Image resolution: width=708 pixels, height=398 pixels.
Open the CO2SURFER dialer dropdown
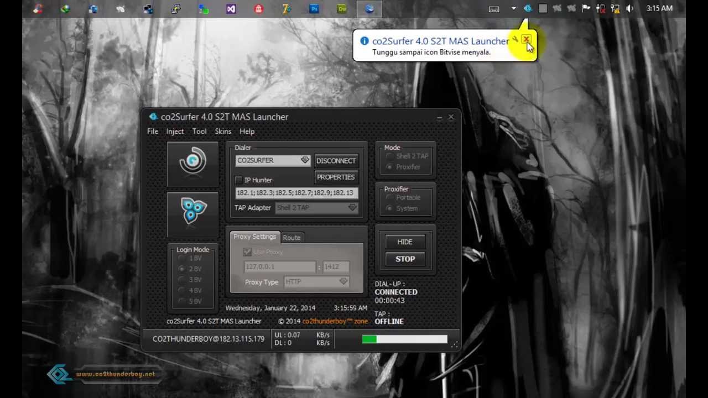(305, 160)
